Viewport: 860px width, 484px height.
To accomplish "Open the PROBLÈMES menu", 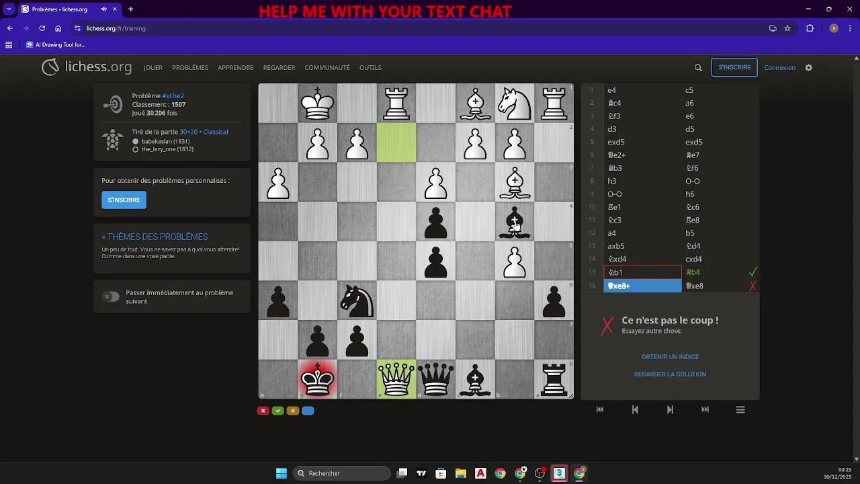I will point(190,68).
